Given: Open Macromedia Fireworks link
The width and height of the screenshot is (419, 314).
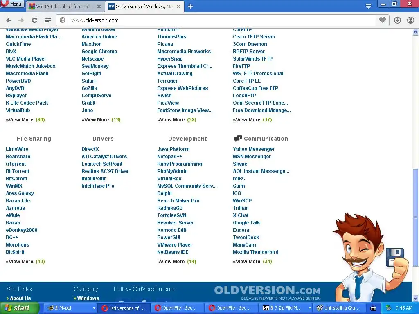Looking at the screenshot, I should pyautogui.click(x=184, y=51).
